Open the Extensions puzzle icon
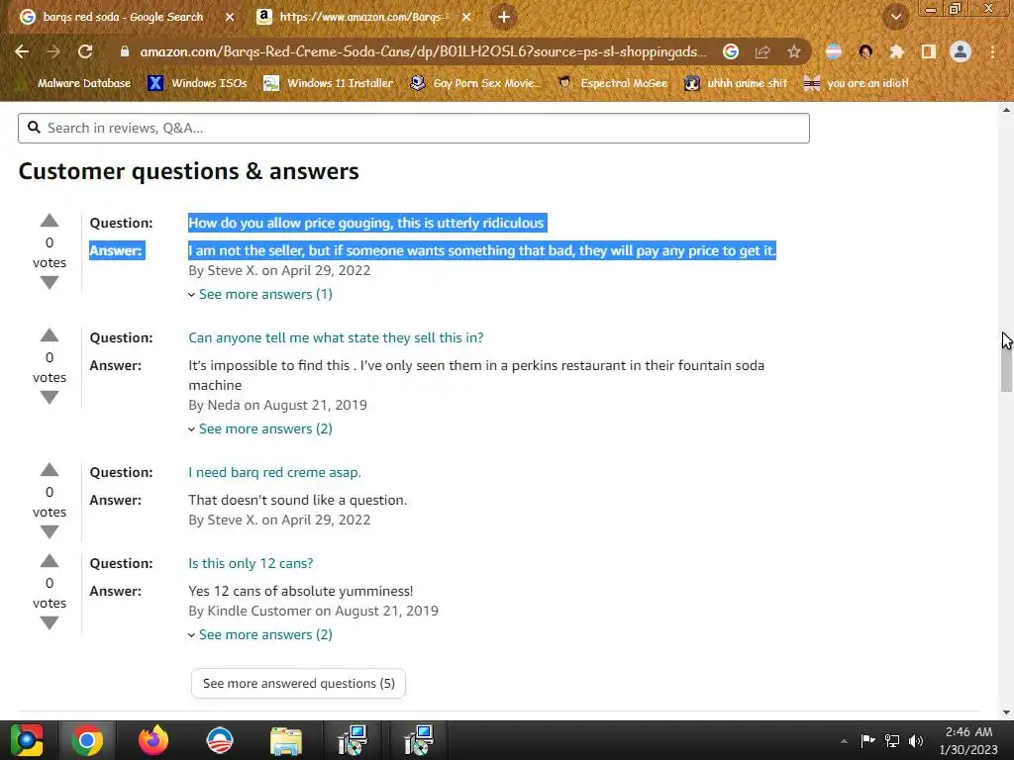 (896, 51)
